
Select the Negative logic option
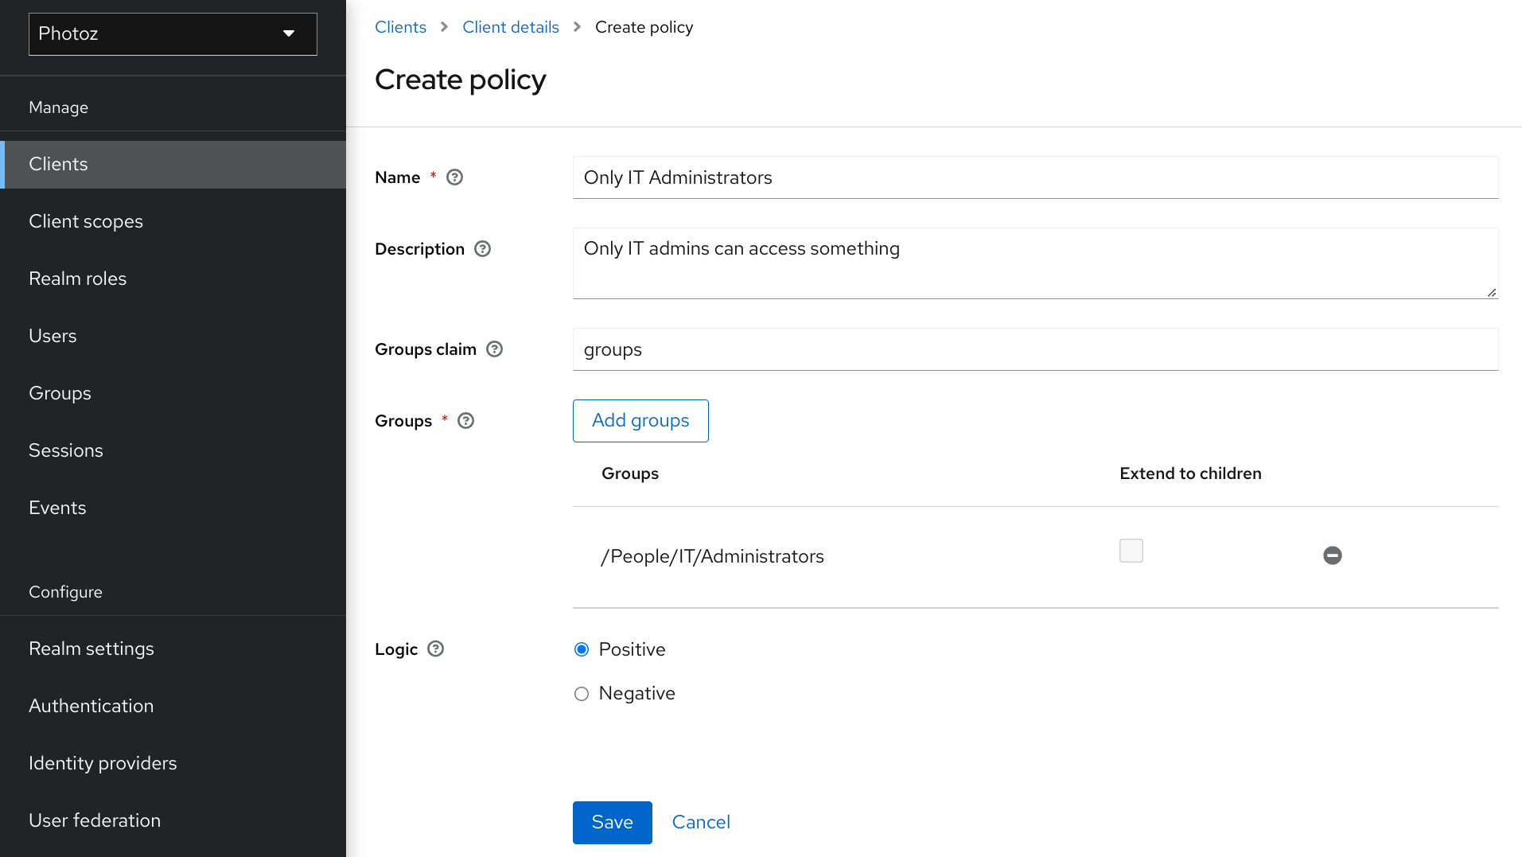(x=581, y=693)
